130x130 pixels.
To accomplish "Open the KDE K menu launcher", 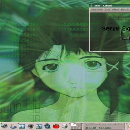I will coord(4,126).
